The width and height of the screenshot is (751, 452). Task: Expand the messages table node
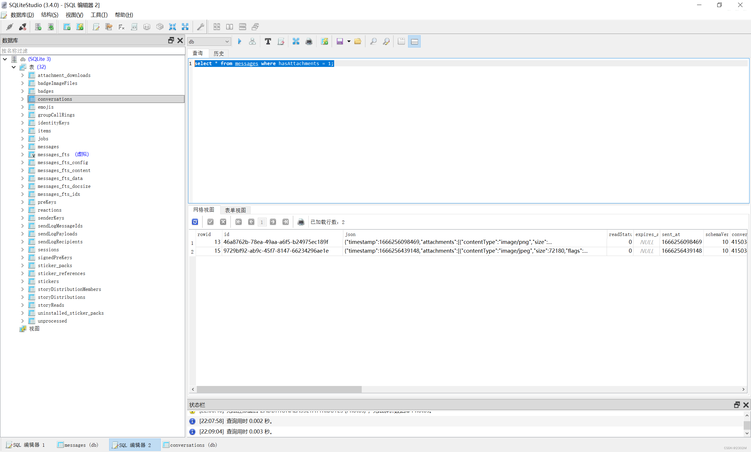tap(23, 146)
